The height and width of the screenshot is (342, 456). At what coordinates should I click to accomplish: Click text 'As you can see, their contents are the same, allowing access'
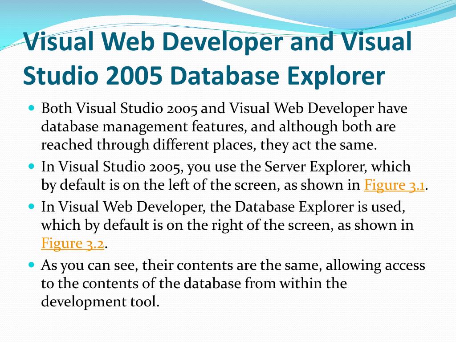click(x=233, y=265)
